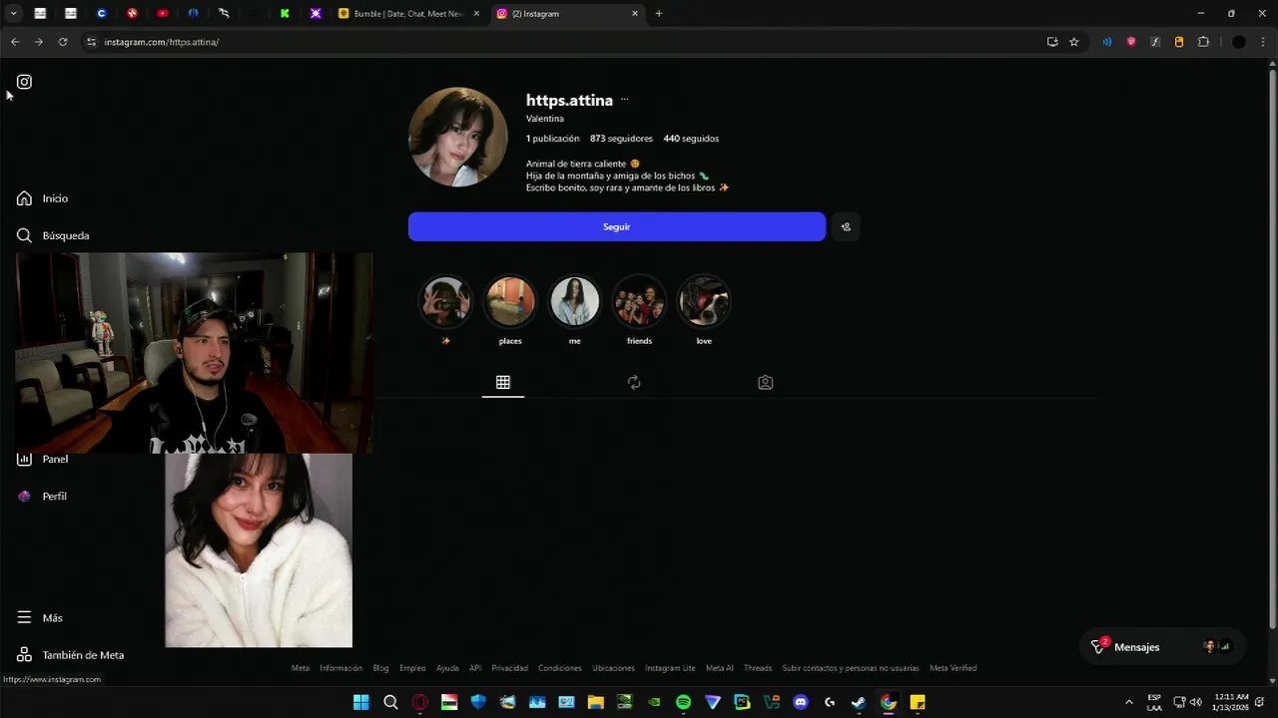Click the Empleo footer link
Viewport: 1278px width, 718px height.
[412, 668]
